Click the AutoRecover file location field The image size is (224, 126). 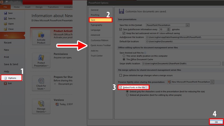click(x=185, y=37)
